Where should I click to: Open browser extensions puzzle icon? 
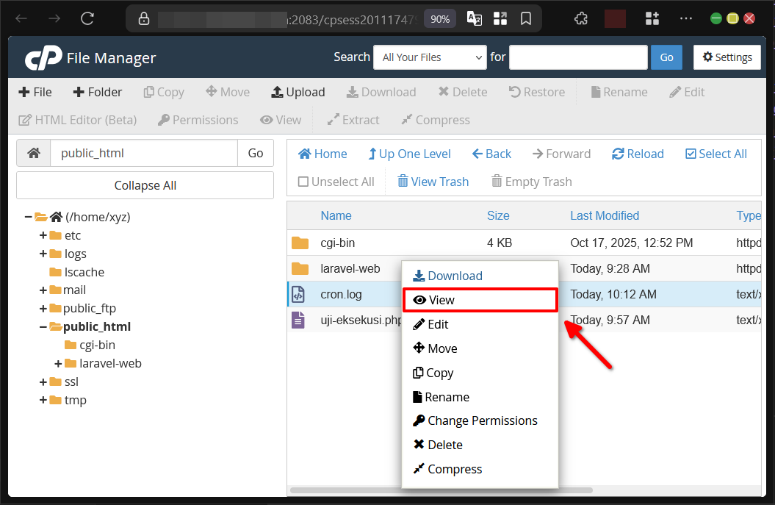580,18
